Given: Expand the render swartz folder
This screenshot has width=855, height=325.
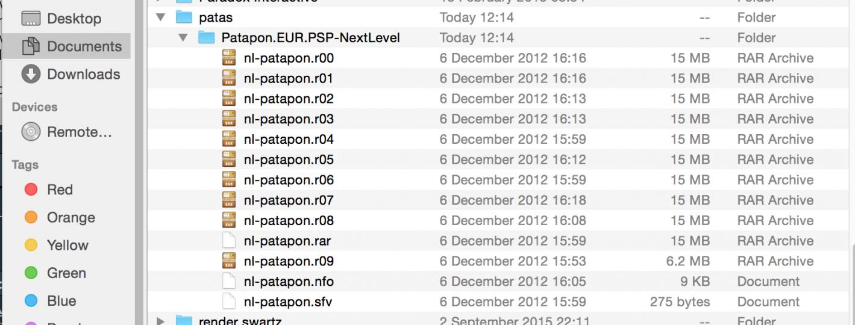Looking at the screenshot, I should [x=160, y=321].
